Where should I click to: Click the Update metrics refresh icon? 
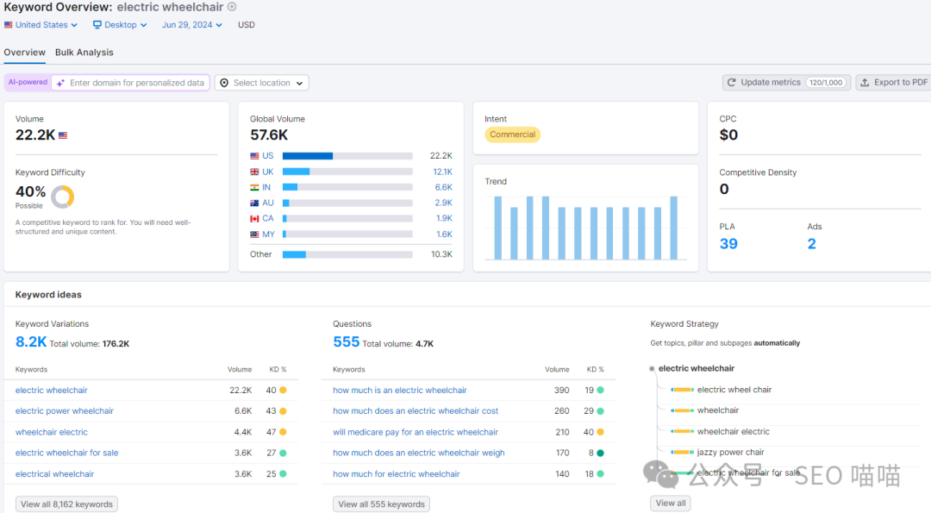click(x=732, y=83)
